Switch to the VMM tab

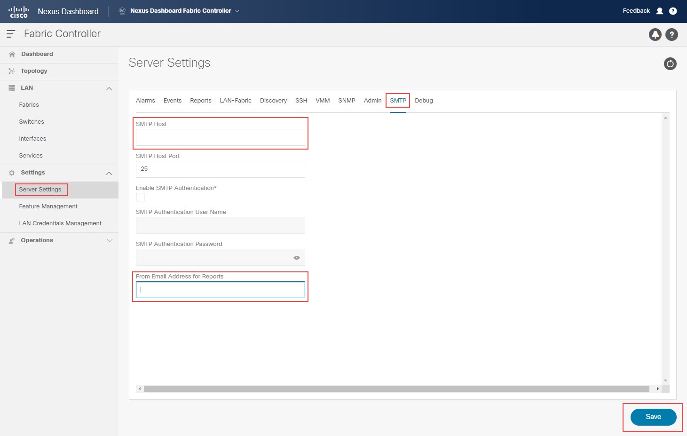pos(323,101)
